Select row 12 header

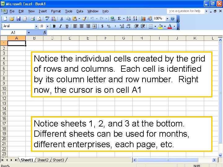(x=4, y=98)
